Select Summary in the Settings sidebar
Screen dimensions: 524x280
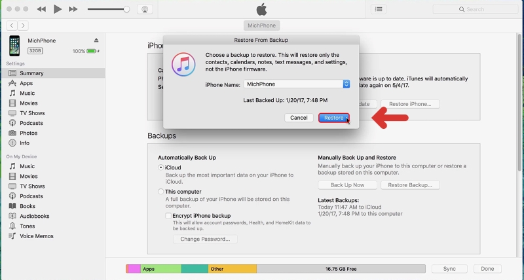(31, 73)
